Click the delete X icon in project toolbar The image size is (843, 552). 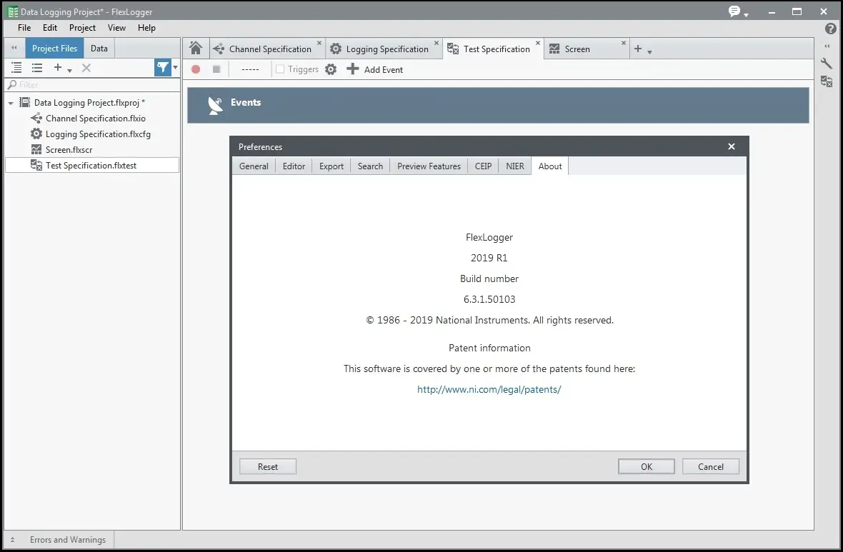(x=86, y=68)
